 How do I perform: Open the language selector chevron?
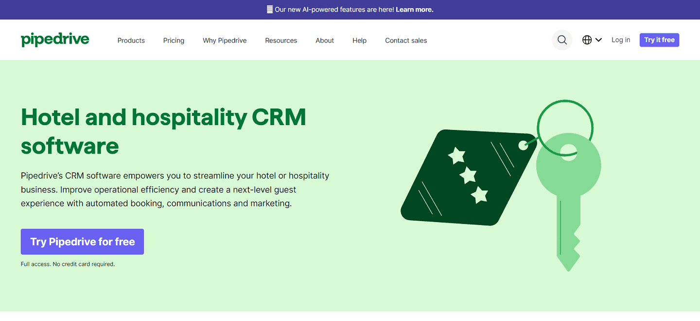tap(599, 40)
